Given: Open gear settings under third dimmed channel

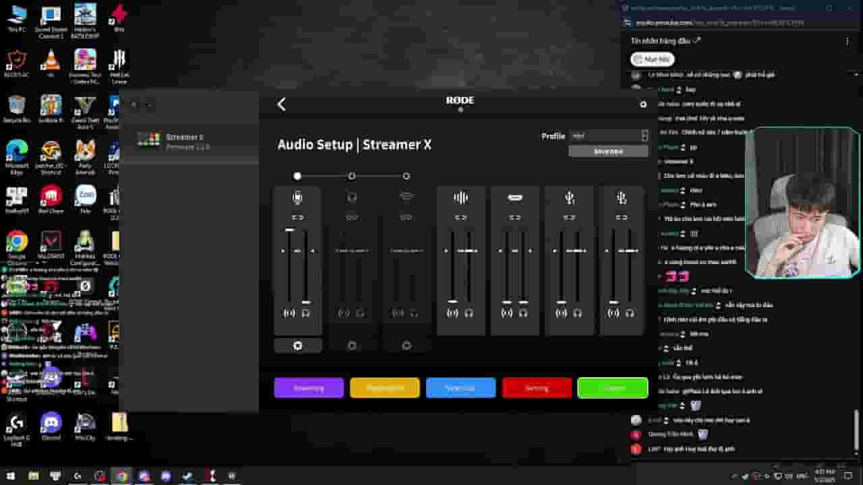Looking at the screenshot, I should [406, 346].
